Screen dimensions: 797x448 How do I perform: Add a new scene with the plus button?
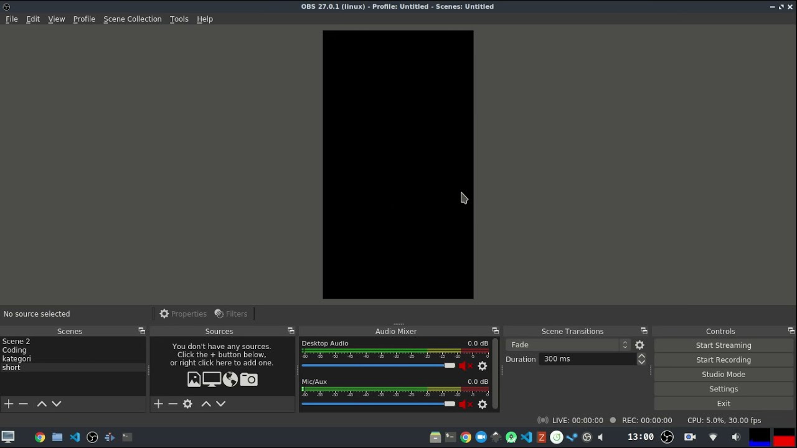click(x=9, y=404)
